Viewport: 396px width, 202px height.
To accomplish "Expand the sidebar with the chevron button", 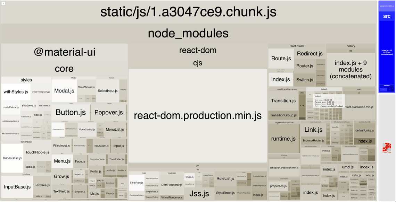I will [3, 3].
